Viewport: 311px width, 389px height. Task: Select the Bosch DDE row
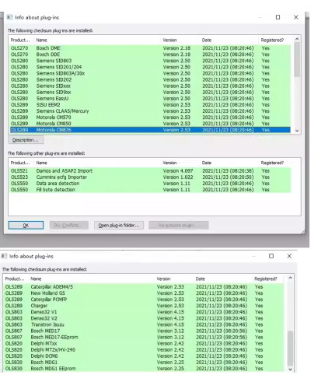[x=150, y=54]
